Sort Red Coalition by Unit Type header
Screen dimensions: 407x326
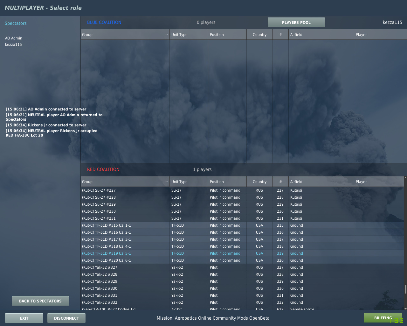coord(189,182)
